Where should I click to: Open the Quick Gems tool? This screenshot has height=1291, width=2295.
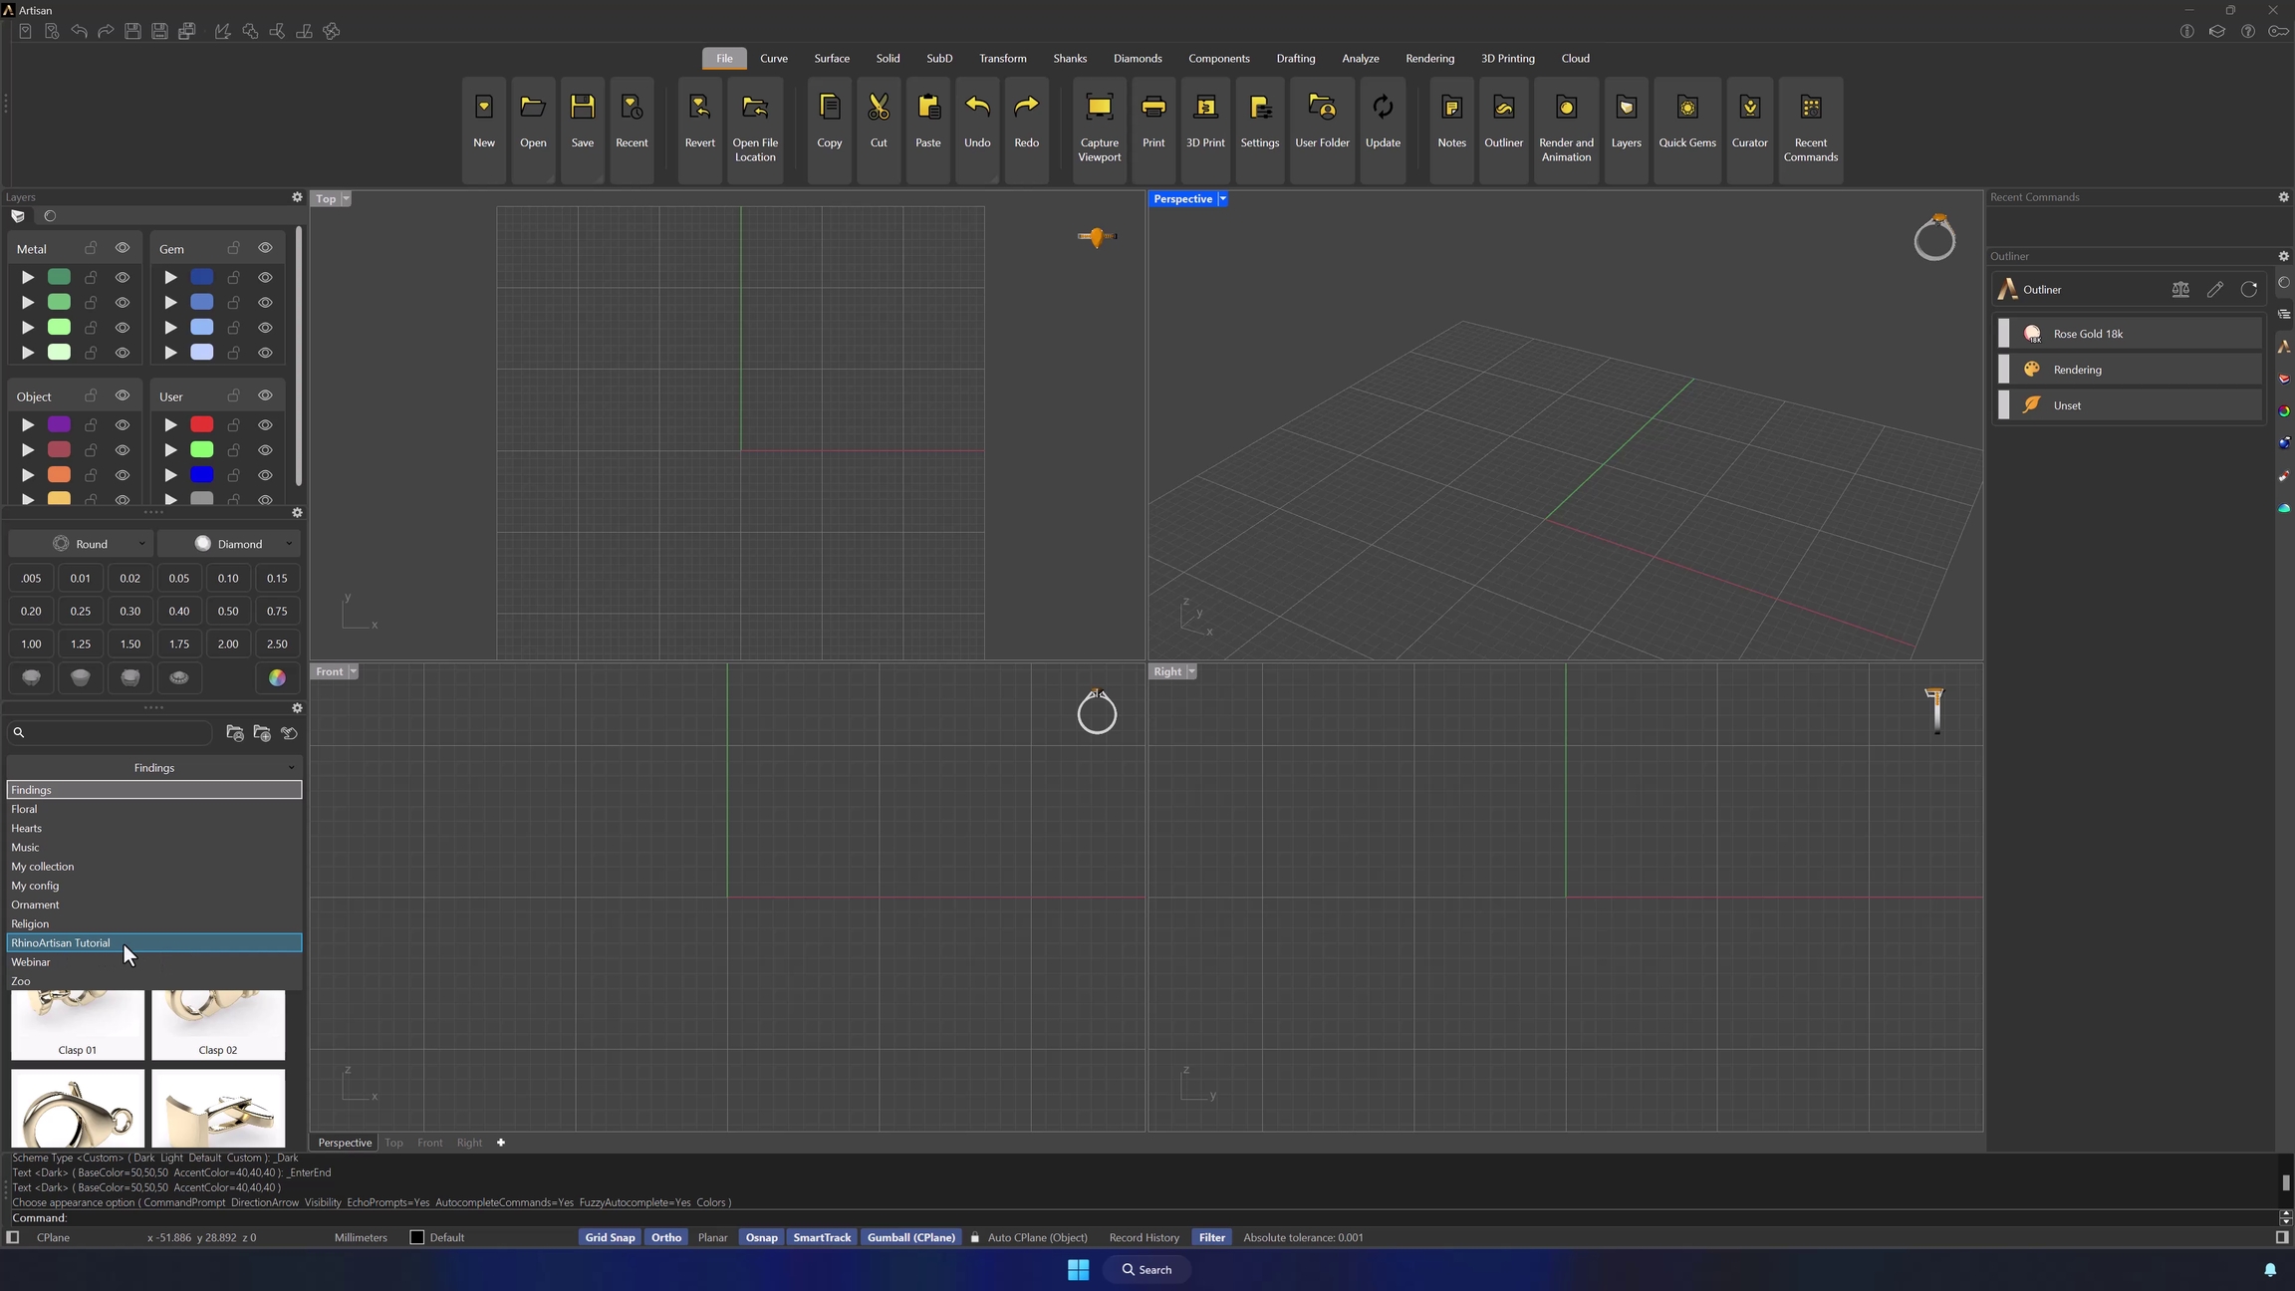(x=1686, y=108)
